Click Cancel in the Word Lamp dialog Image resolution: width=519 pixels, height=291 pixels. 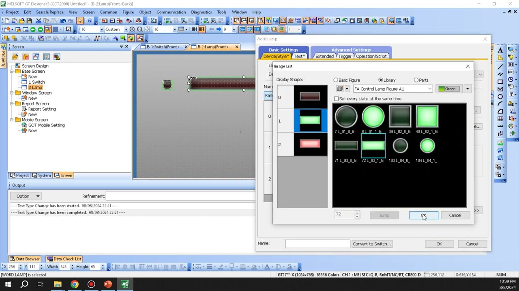(x=472, y=244)
